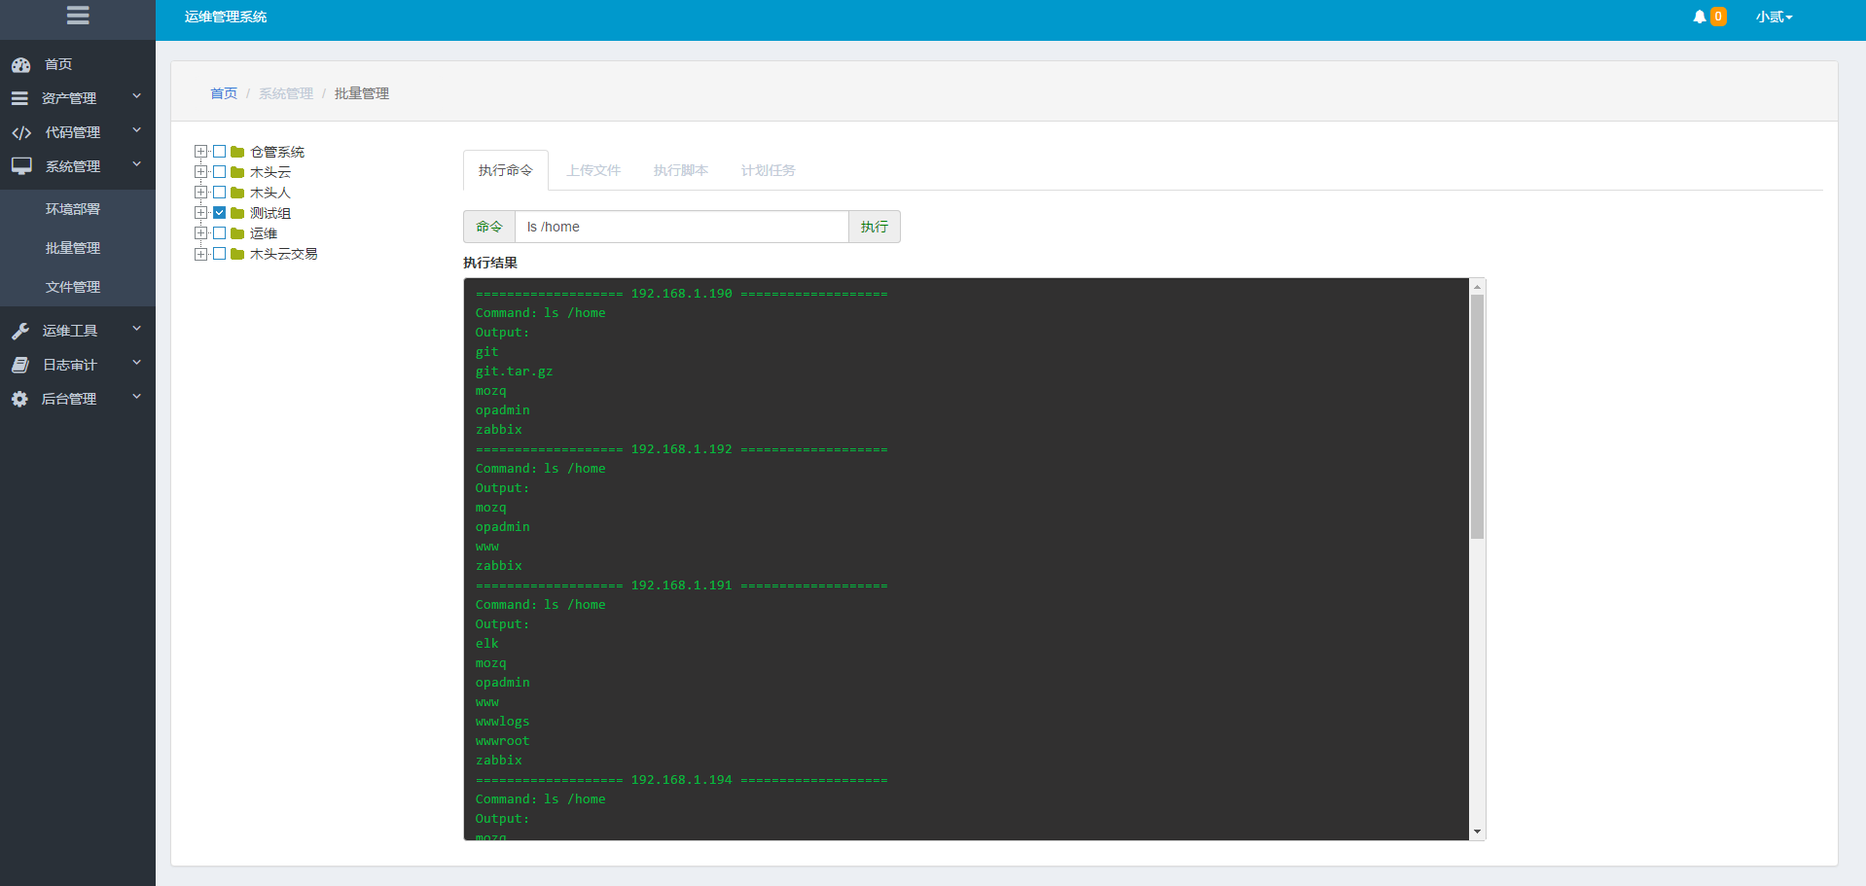Check the 木头人 checkbox
The width and height of the screenshot is (1866, 886).
click(220, 193)
